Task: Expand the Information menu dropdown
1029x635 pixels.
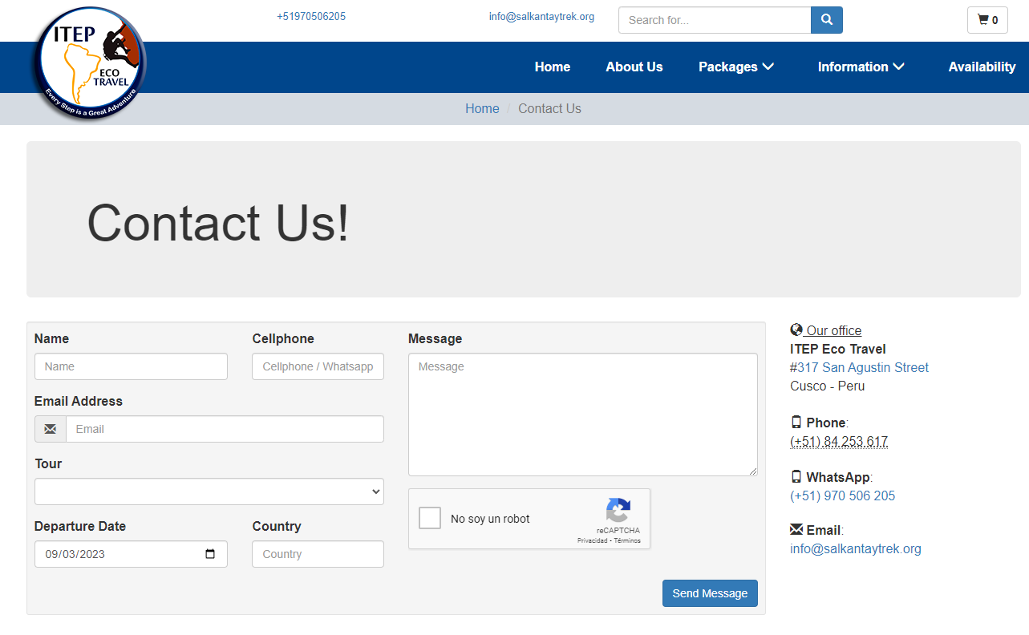Action: point(861,67)
